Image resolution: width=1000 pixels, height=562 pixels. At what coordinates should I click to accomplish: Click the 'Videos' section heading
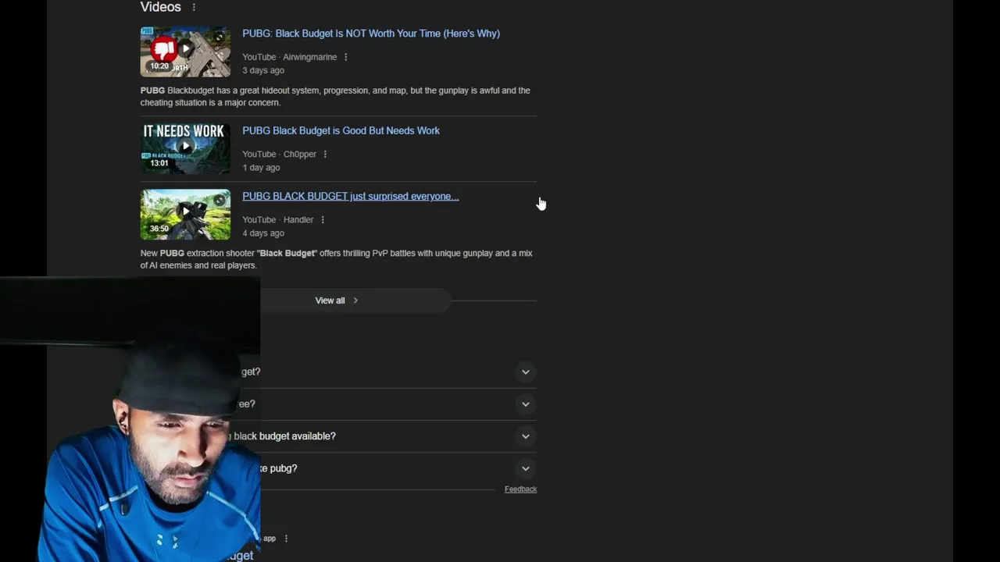point(161,7)
